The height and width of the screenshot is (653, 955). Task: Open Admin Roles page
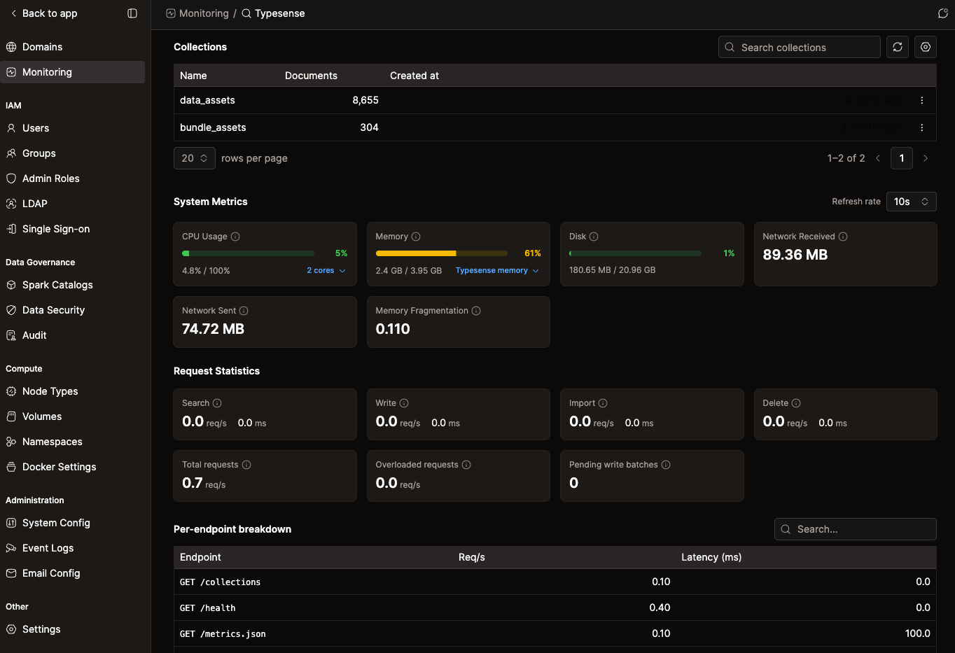point(73,178)
